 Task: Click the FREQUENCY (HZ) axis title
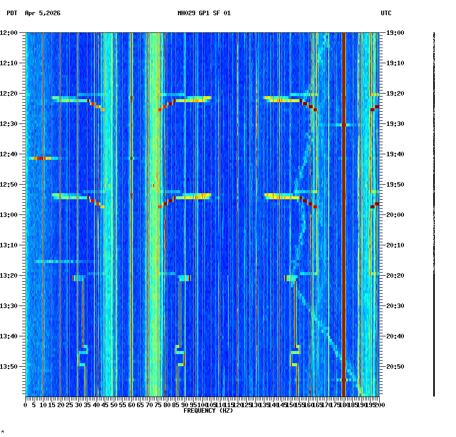[208, 411]
